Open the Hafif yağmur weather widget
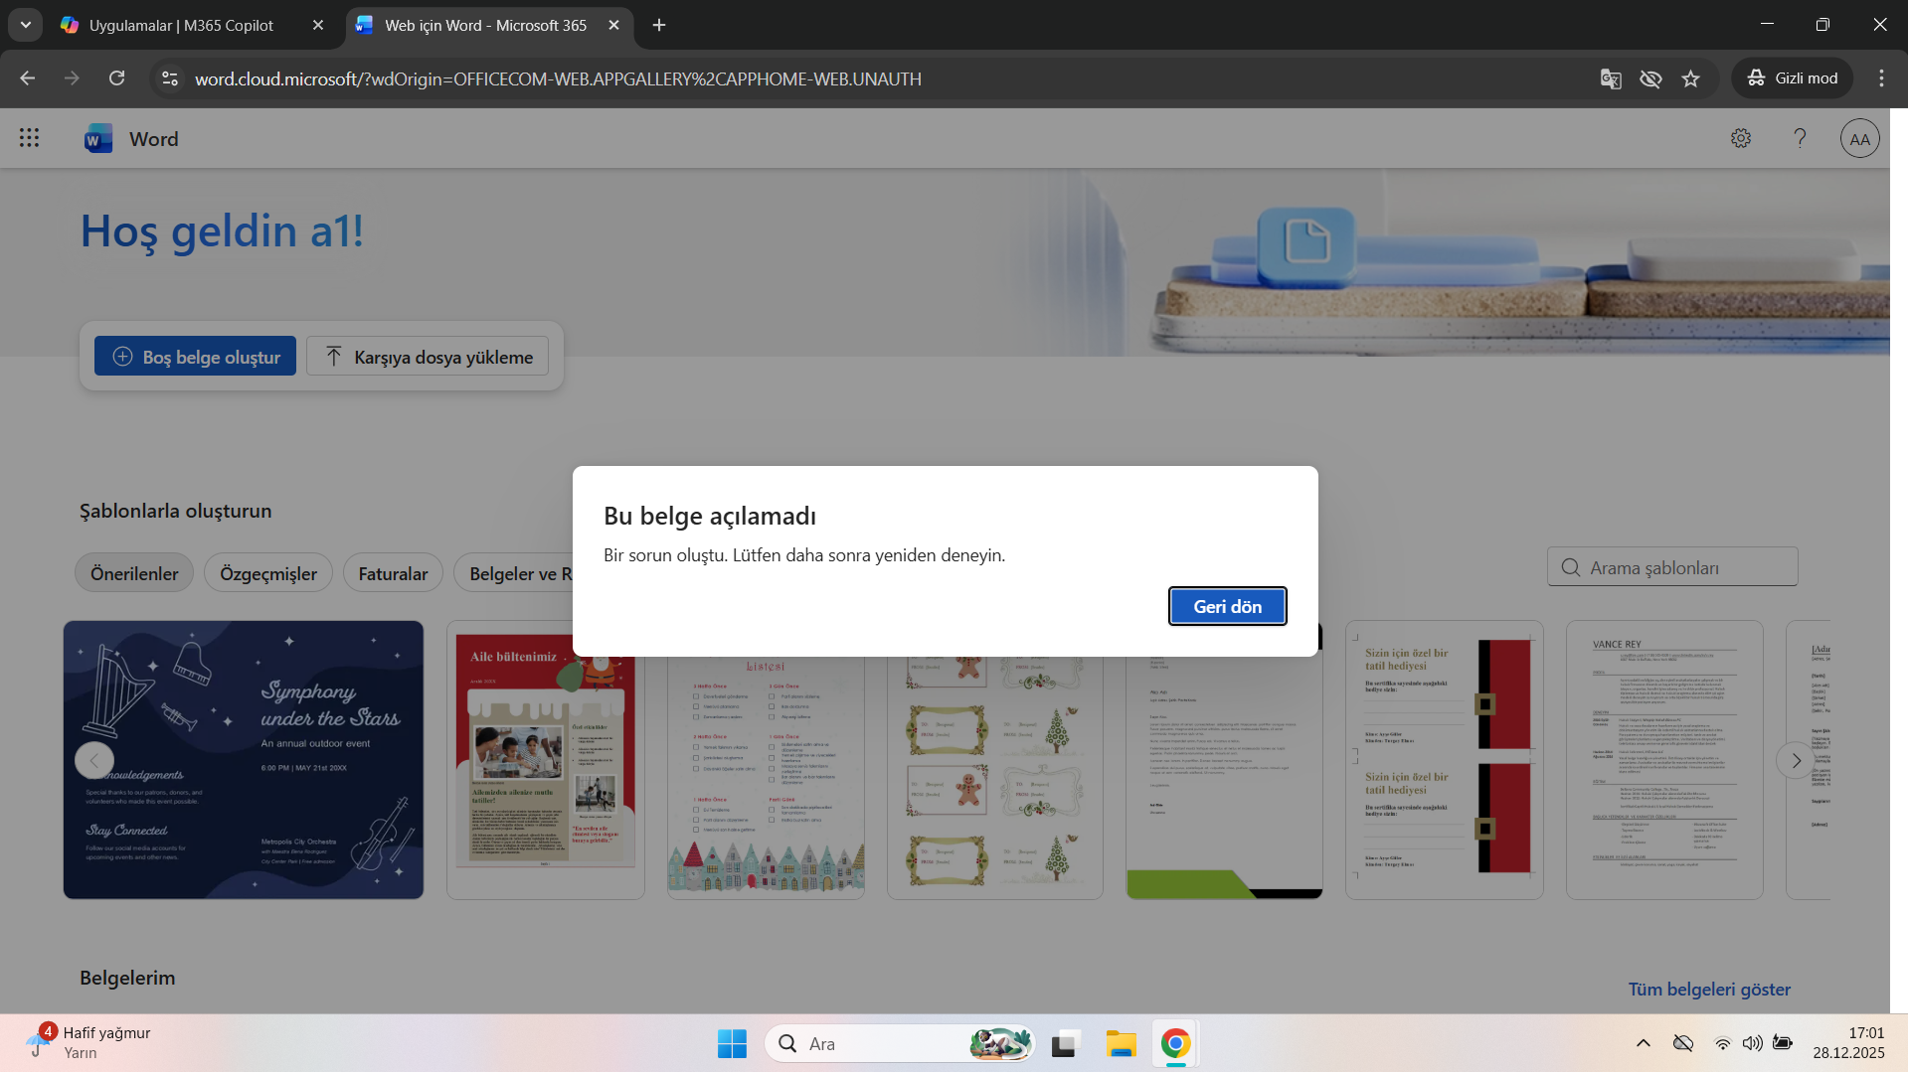Screen dimensions: 1908x1072 pos(89,1043)
